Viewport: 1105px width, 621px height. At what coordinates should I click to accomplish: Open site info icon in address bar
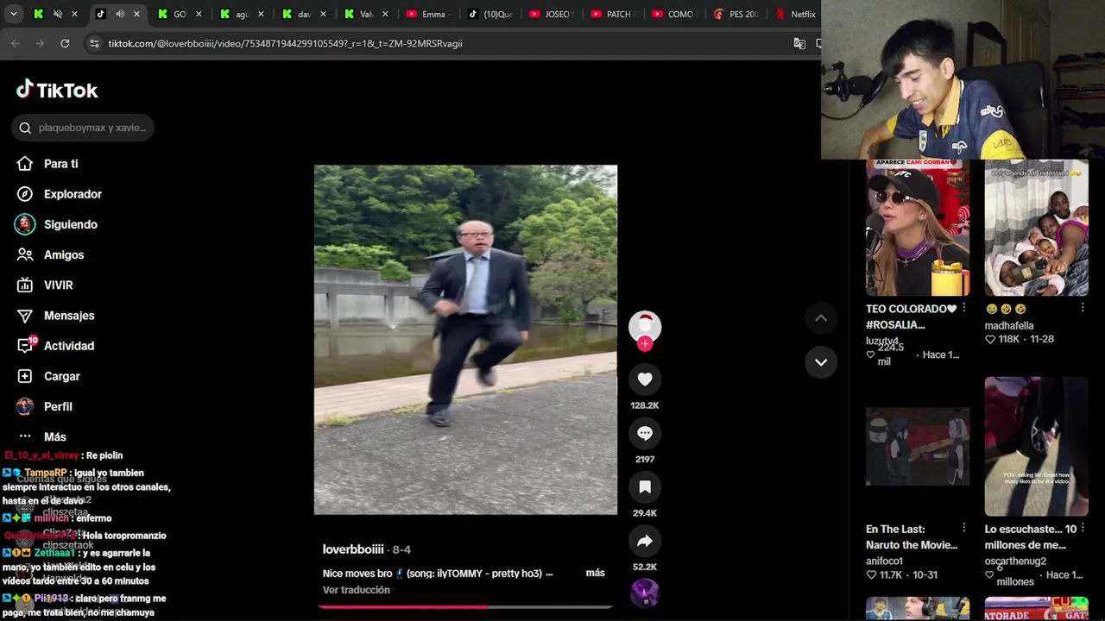point(94,43)
